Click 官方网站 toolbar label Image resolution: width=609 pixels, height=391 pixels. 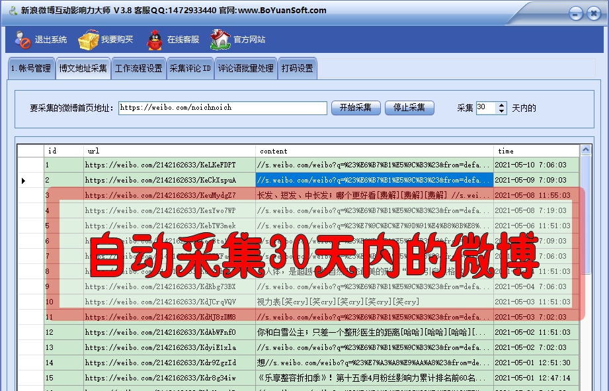(x=249, y=40)
